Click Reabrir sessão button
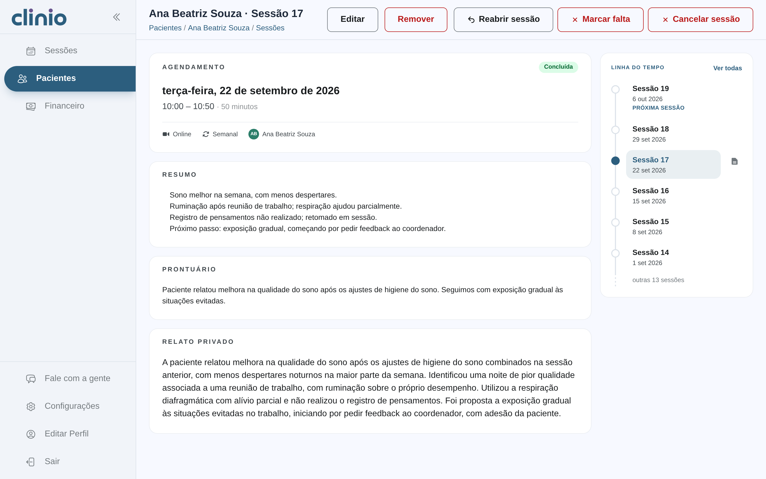Viewport: 766px width, 479px height. (x=503, y=20)
